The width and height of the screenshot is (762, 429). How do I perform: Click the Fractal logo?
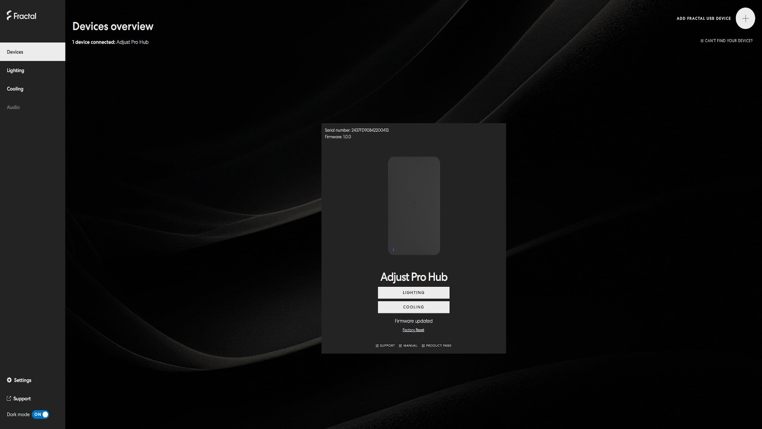21,16
